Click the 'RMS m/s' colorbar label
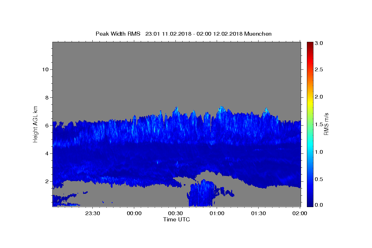Image resolution: width=372 pixels, height=248 pixels. 326,124
